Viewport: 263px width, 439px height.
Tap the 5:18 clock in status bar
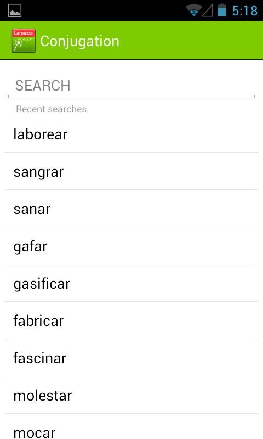[x=244, y=11]
